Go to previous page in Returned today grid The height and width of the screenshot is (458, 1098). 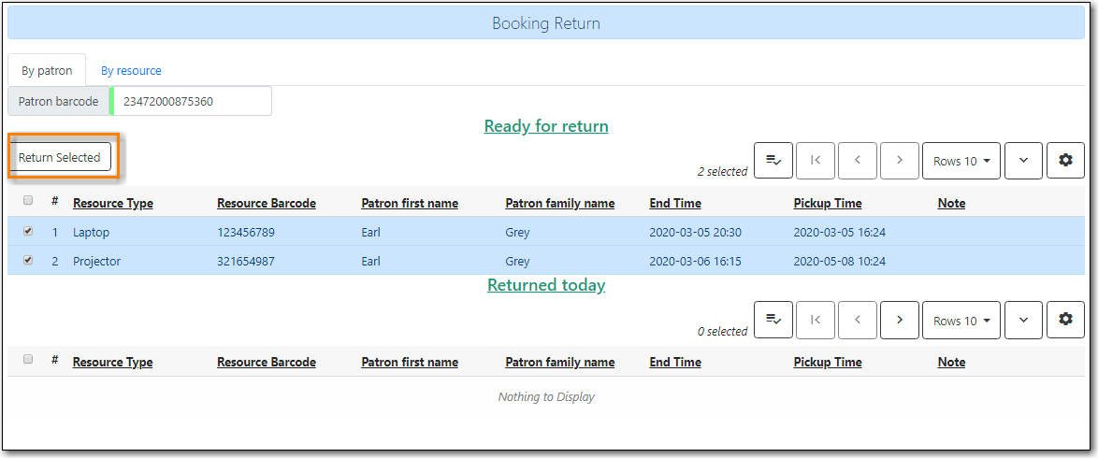pyautogui.click(x=857, y=320)
